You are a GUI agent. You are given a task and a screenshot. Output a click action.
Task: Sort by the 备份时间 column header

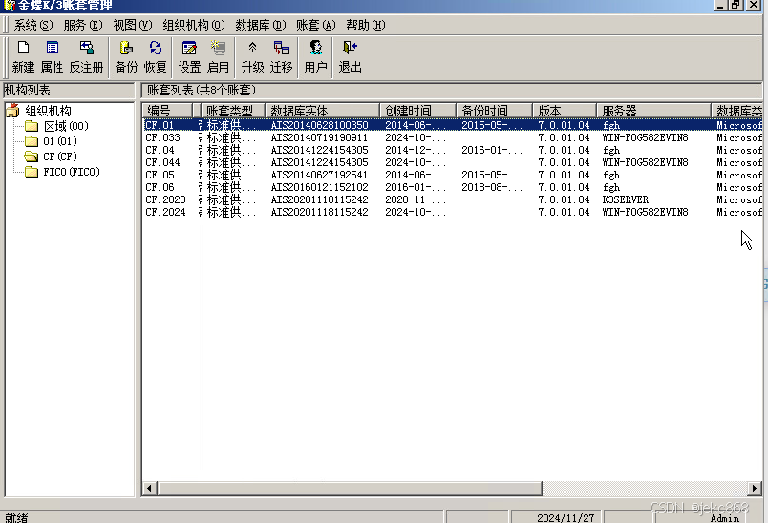point(494,111)
